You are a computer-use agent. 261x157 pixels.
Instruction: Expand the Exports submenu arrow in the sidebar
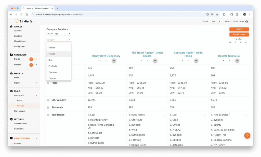pyautogui.click(x=37, y=83)
